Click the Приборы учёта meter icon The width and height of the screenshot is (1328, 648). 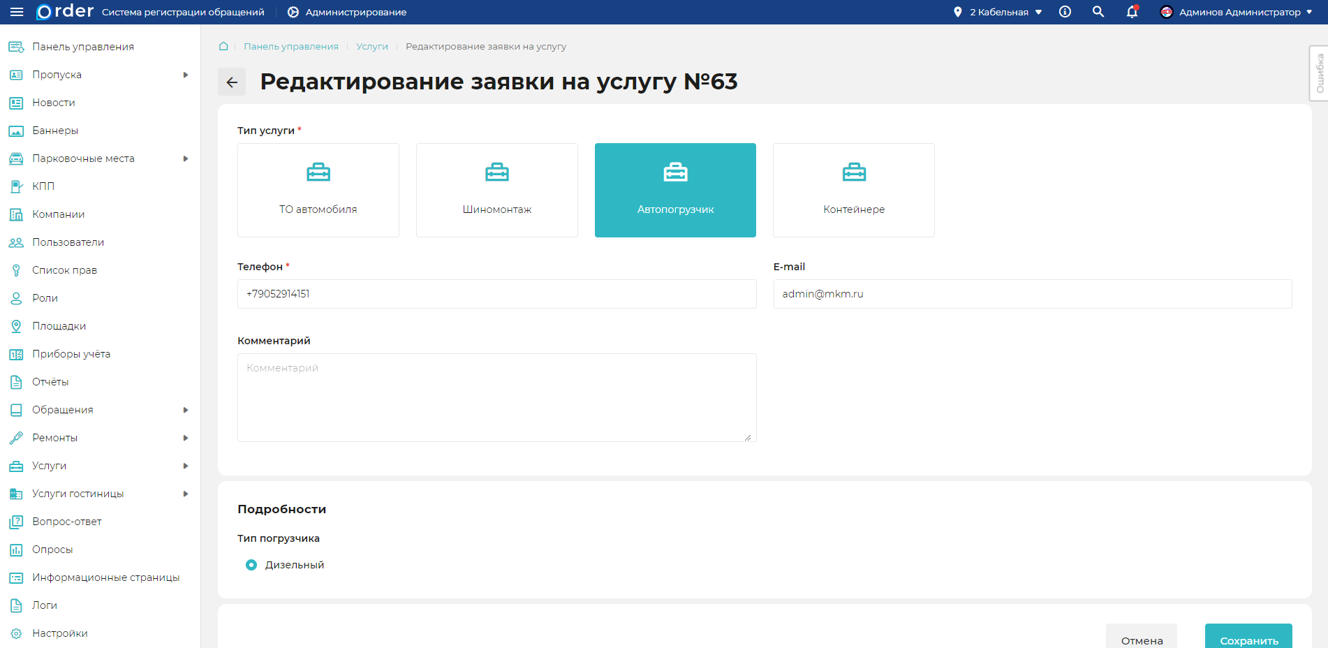pyautogui.click(x=15, y=353)
